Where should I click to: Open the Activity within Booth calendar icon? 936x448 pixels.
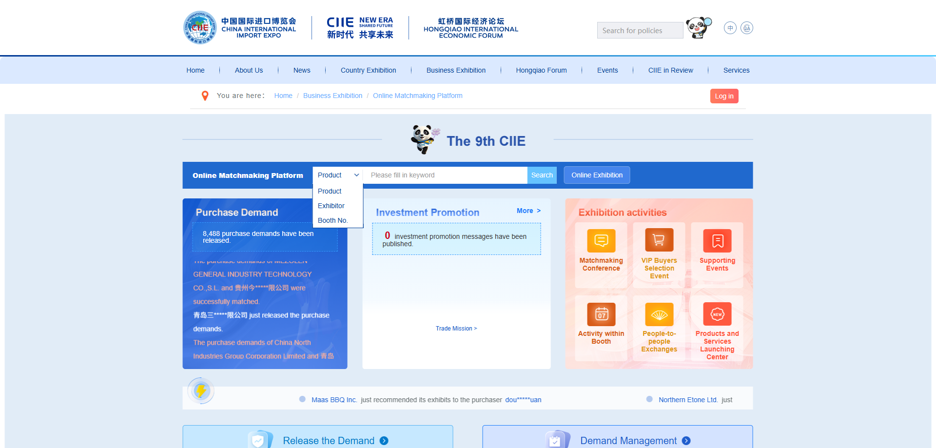601,314
